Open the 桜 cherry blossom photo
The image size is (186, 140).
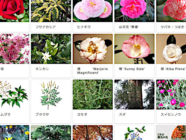click(x=14, y=49)
